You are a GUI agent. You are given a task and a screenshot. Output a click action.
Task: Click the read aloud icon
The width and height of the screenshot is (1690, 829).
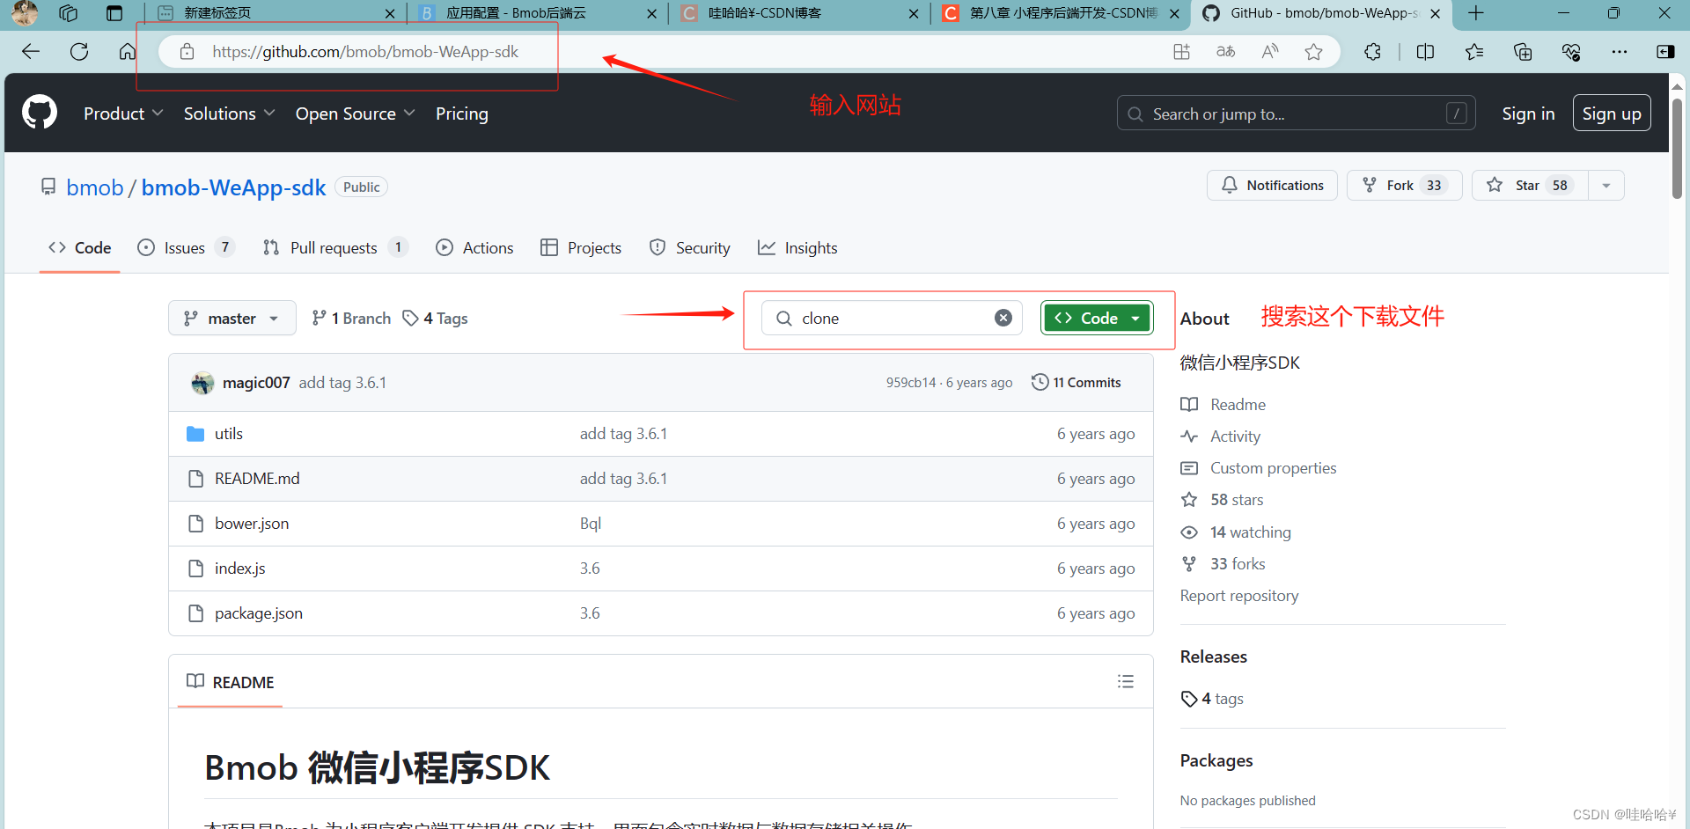(x=1269, y=52)
